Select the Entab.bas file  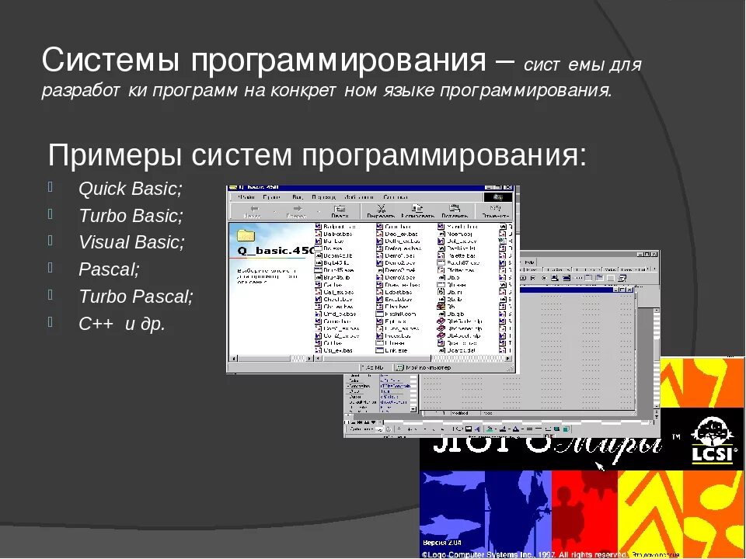pos(394,299)
